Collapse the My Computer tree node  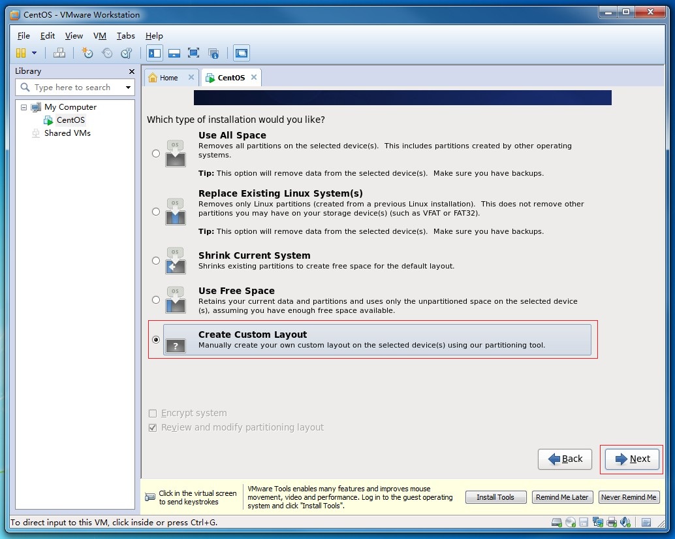pyautogui.click(x=24, y=107)
